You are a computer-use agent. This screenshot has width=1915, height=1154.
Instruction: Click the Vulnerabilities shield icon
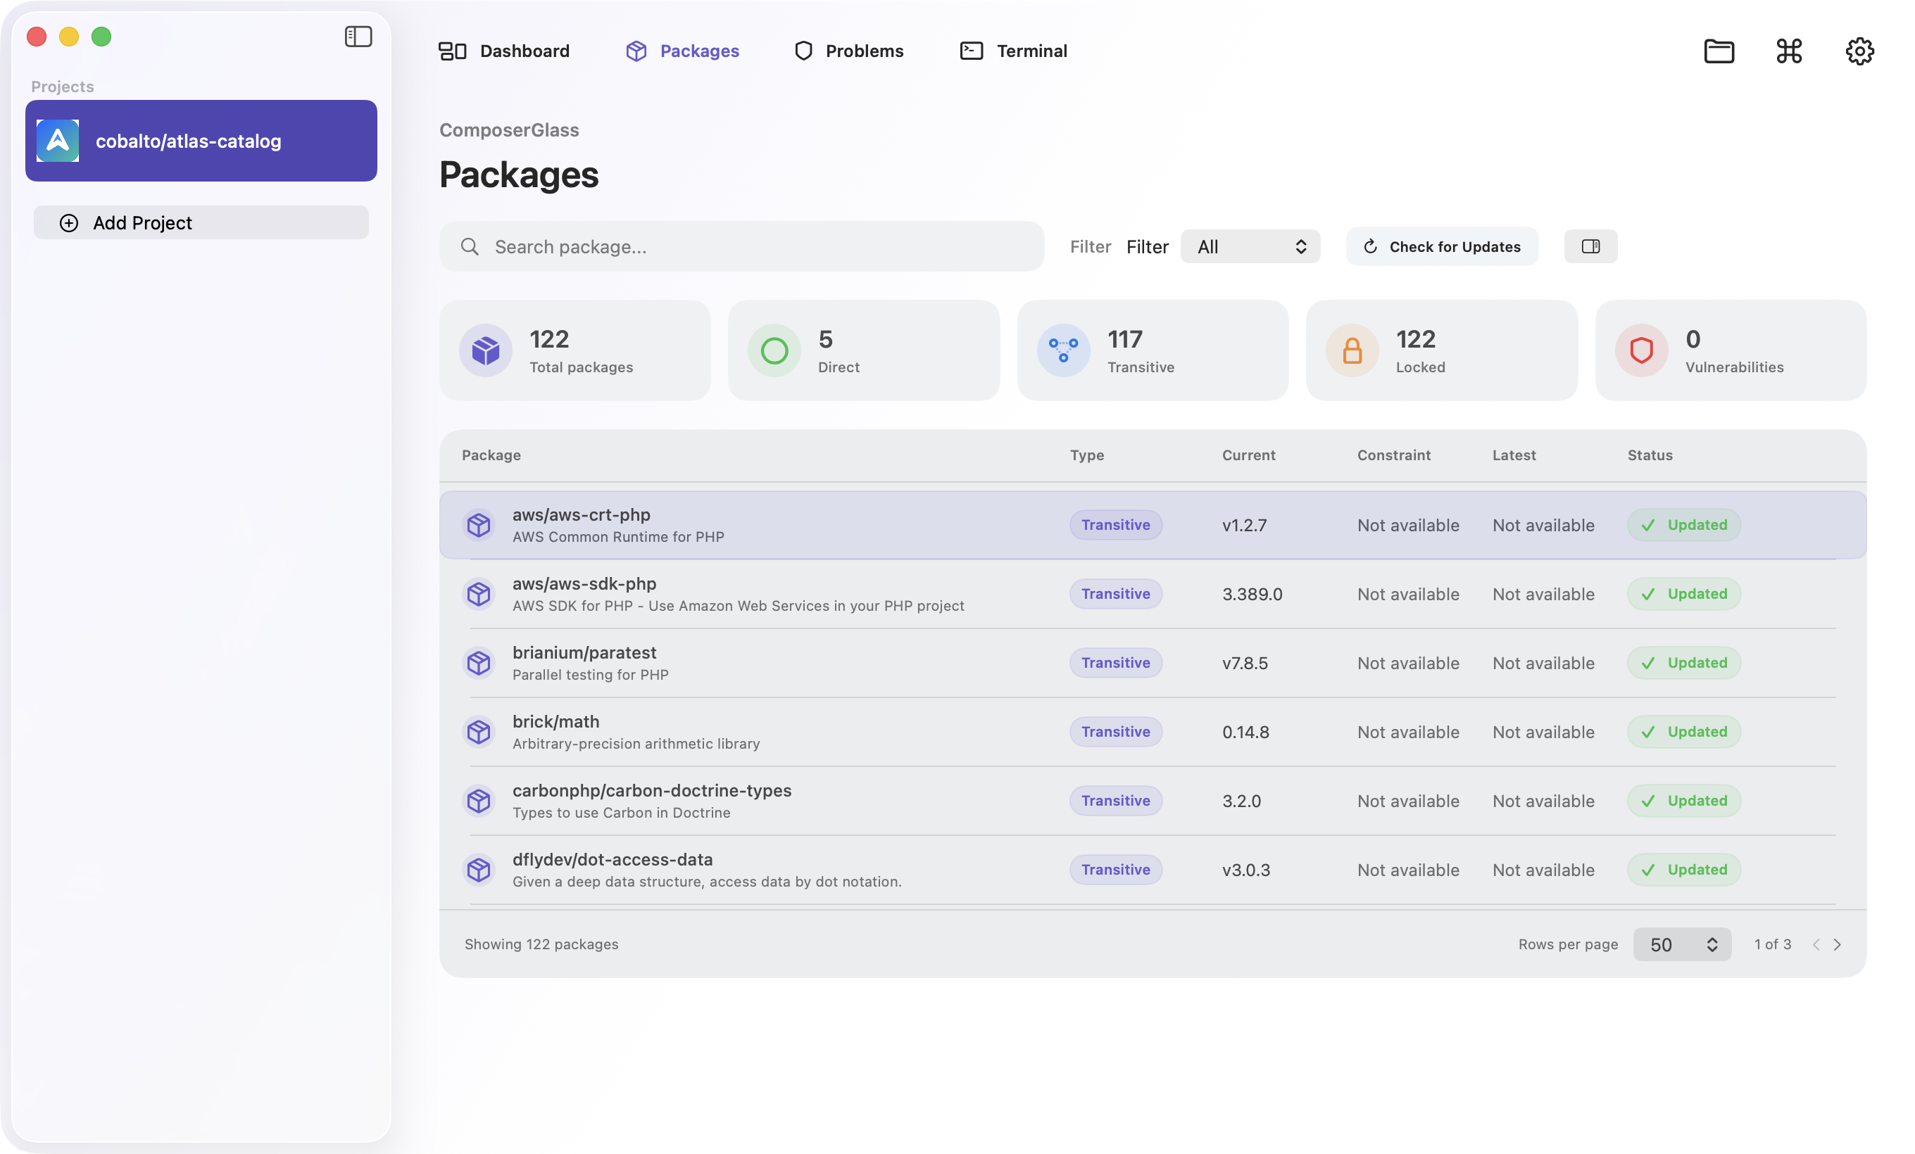pyautogui.click(x=1641, y=350)
